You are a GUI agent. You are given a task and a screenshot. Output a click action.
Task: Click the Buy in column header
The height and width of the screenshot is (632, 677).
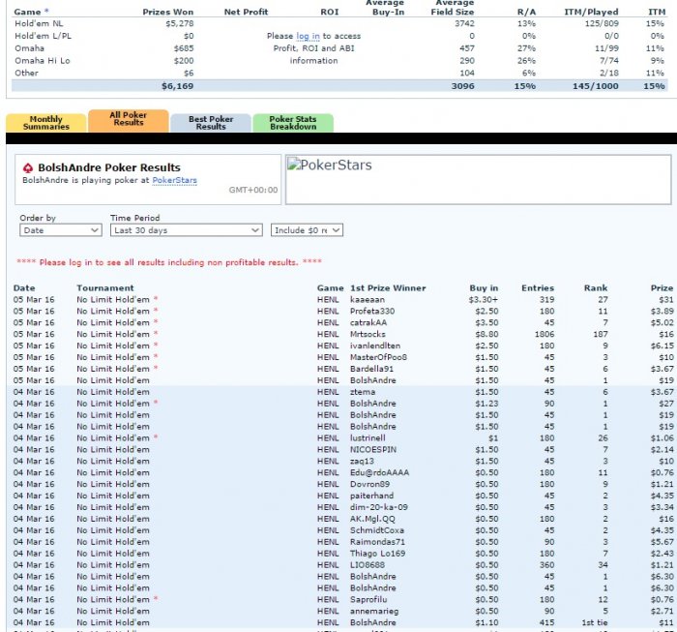pyautogui.click(x=483, y=287)
